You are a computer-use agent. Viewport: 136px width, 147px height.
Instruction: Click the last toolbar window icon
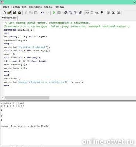tap(118, 12)
